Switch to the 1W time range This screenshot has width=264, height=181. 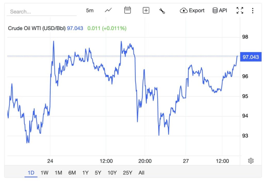(x=44, y=173)
